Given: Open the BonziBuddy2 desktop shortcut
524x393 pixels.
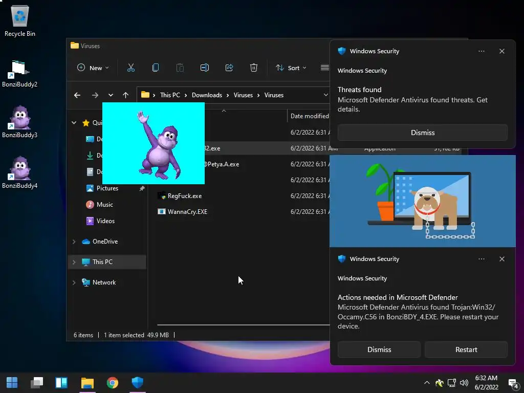Looking at the screenshot, I should tap(20, 74).
